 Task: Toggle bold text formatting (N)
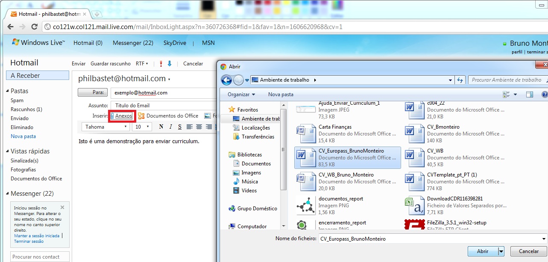[161, 127]
